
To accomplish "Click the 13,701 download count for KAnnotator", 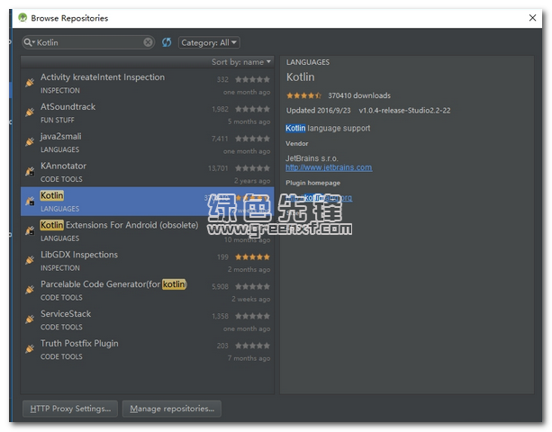I will (218, 168).
